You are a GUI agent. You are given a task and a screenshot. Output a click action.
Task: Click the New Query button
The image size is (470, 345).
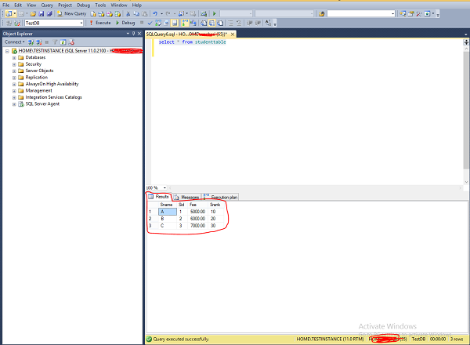[72, 13]
